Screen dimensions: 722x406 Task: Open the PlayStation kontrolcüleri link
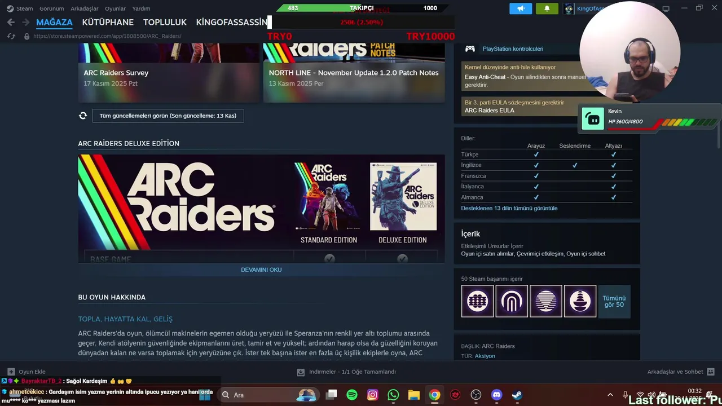pyautogui.click(x=513, y=49)
